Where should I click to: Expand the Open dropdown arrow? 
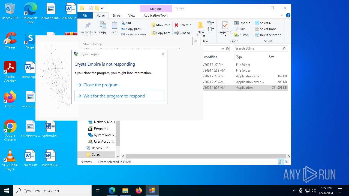[x=249, y=23]
